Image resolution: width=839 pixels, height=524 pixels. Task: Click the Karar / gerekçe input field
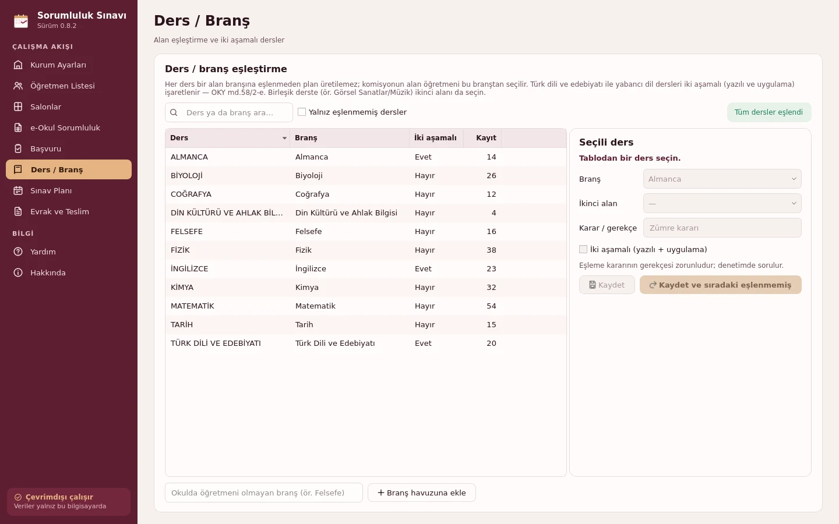click(x=722, y=228)
